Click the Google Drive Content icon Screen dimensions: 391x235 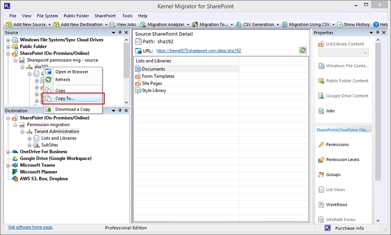click(321, 95)
